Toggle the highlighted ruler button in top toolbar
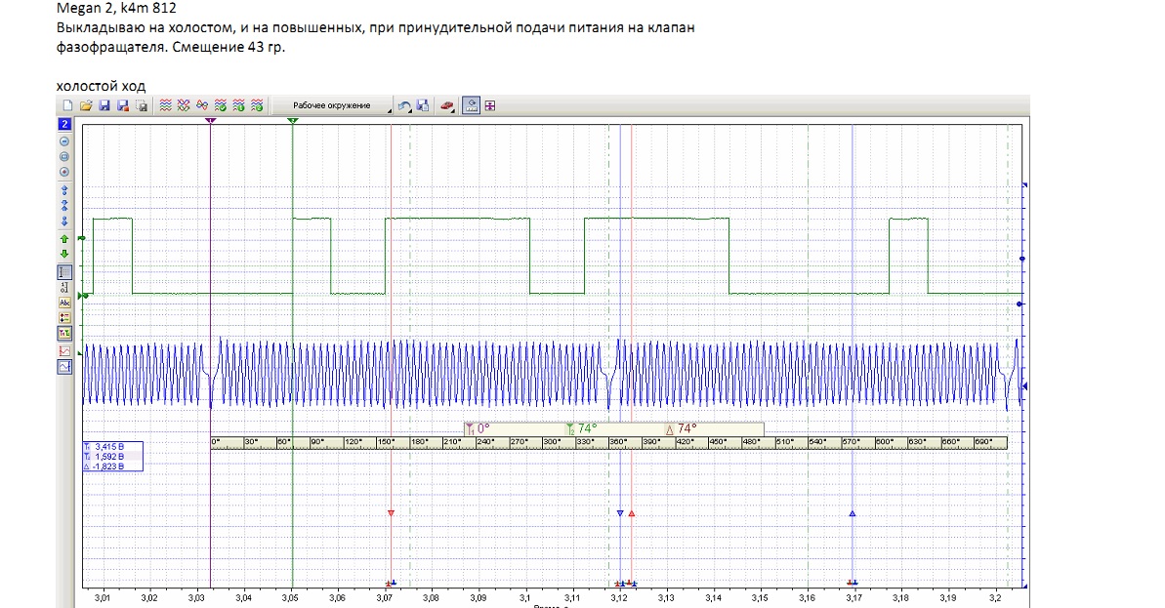Image resolution: width=1165 pixels, height=608 pixels. [x=471, y=105]
